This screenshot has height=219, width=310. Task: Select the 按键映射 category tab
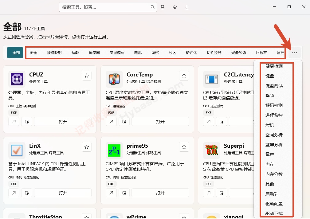pos(54,53)
